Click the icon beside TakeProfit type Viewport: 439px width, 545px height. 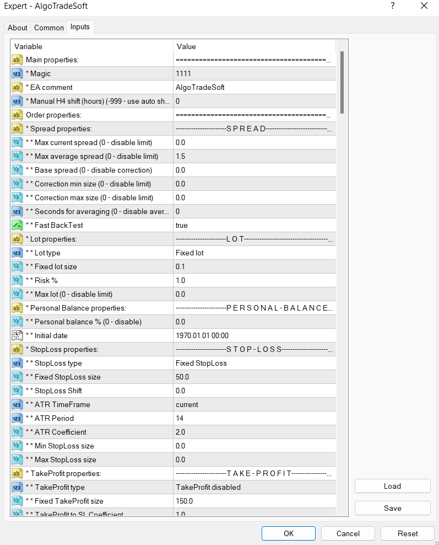coord(17,487)
